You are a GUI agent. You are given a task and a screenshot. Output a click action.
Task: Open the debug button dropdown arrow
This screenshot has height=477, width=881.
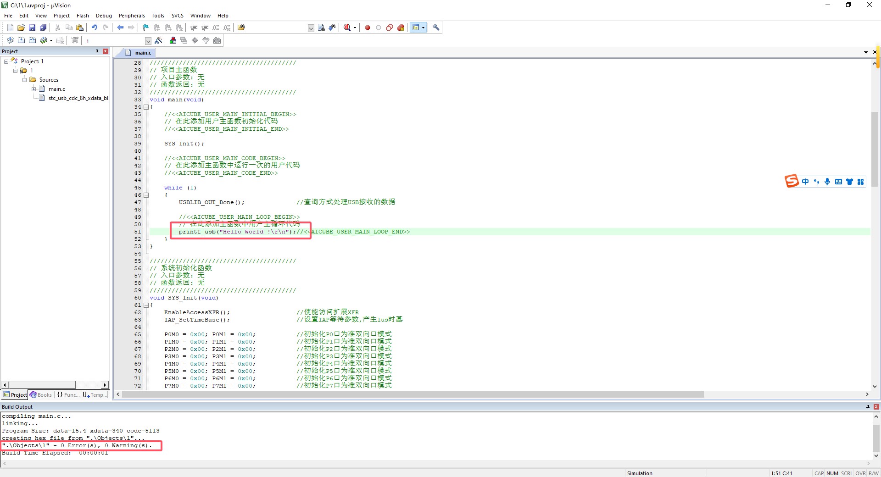pos(355,28)
